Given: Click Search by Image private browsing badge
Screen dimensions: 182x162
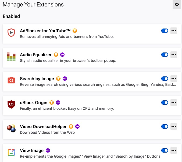Looking at the screenshot, I should (65, 79).
